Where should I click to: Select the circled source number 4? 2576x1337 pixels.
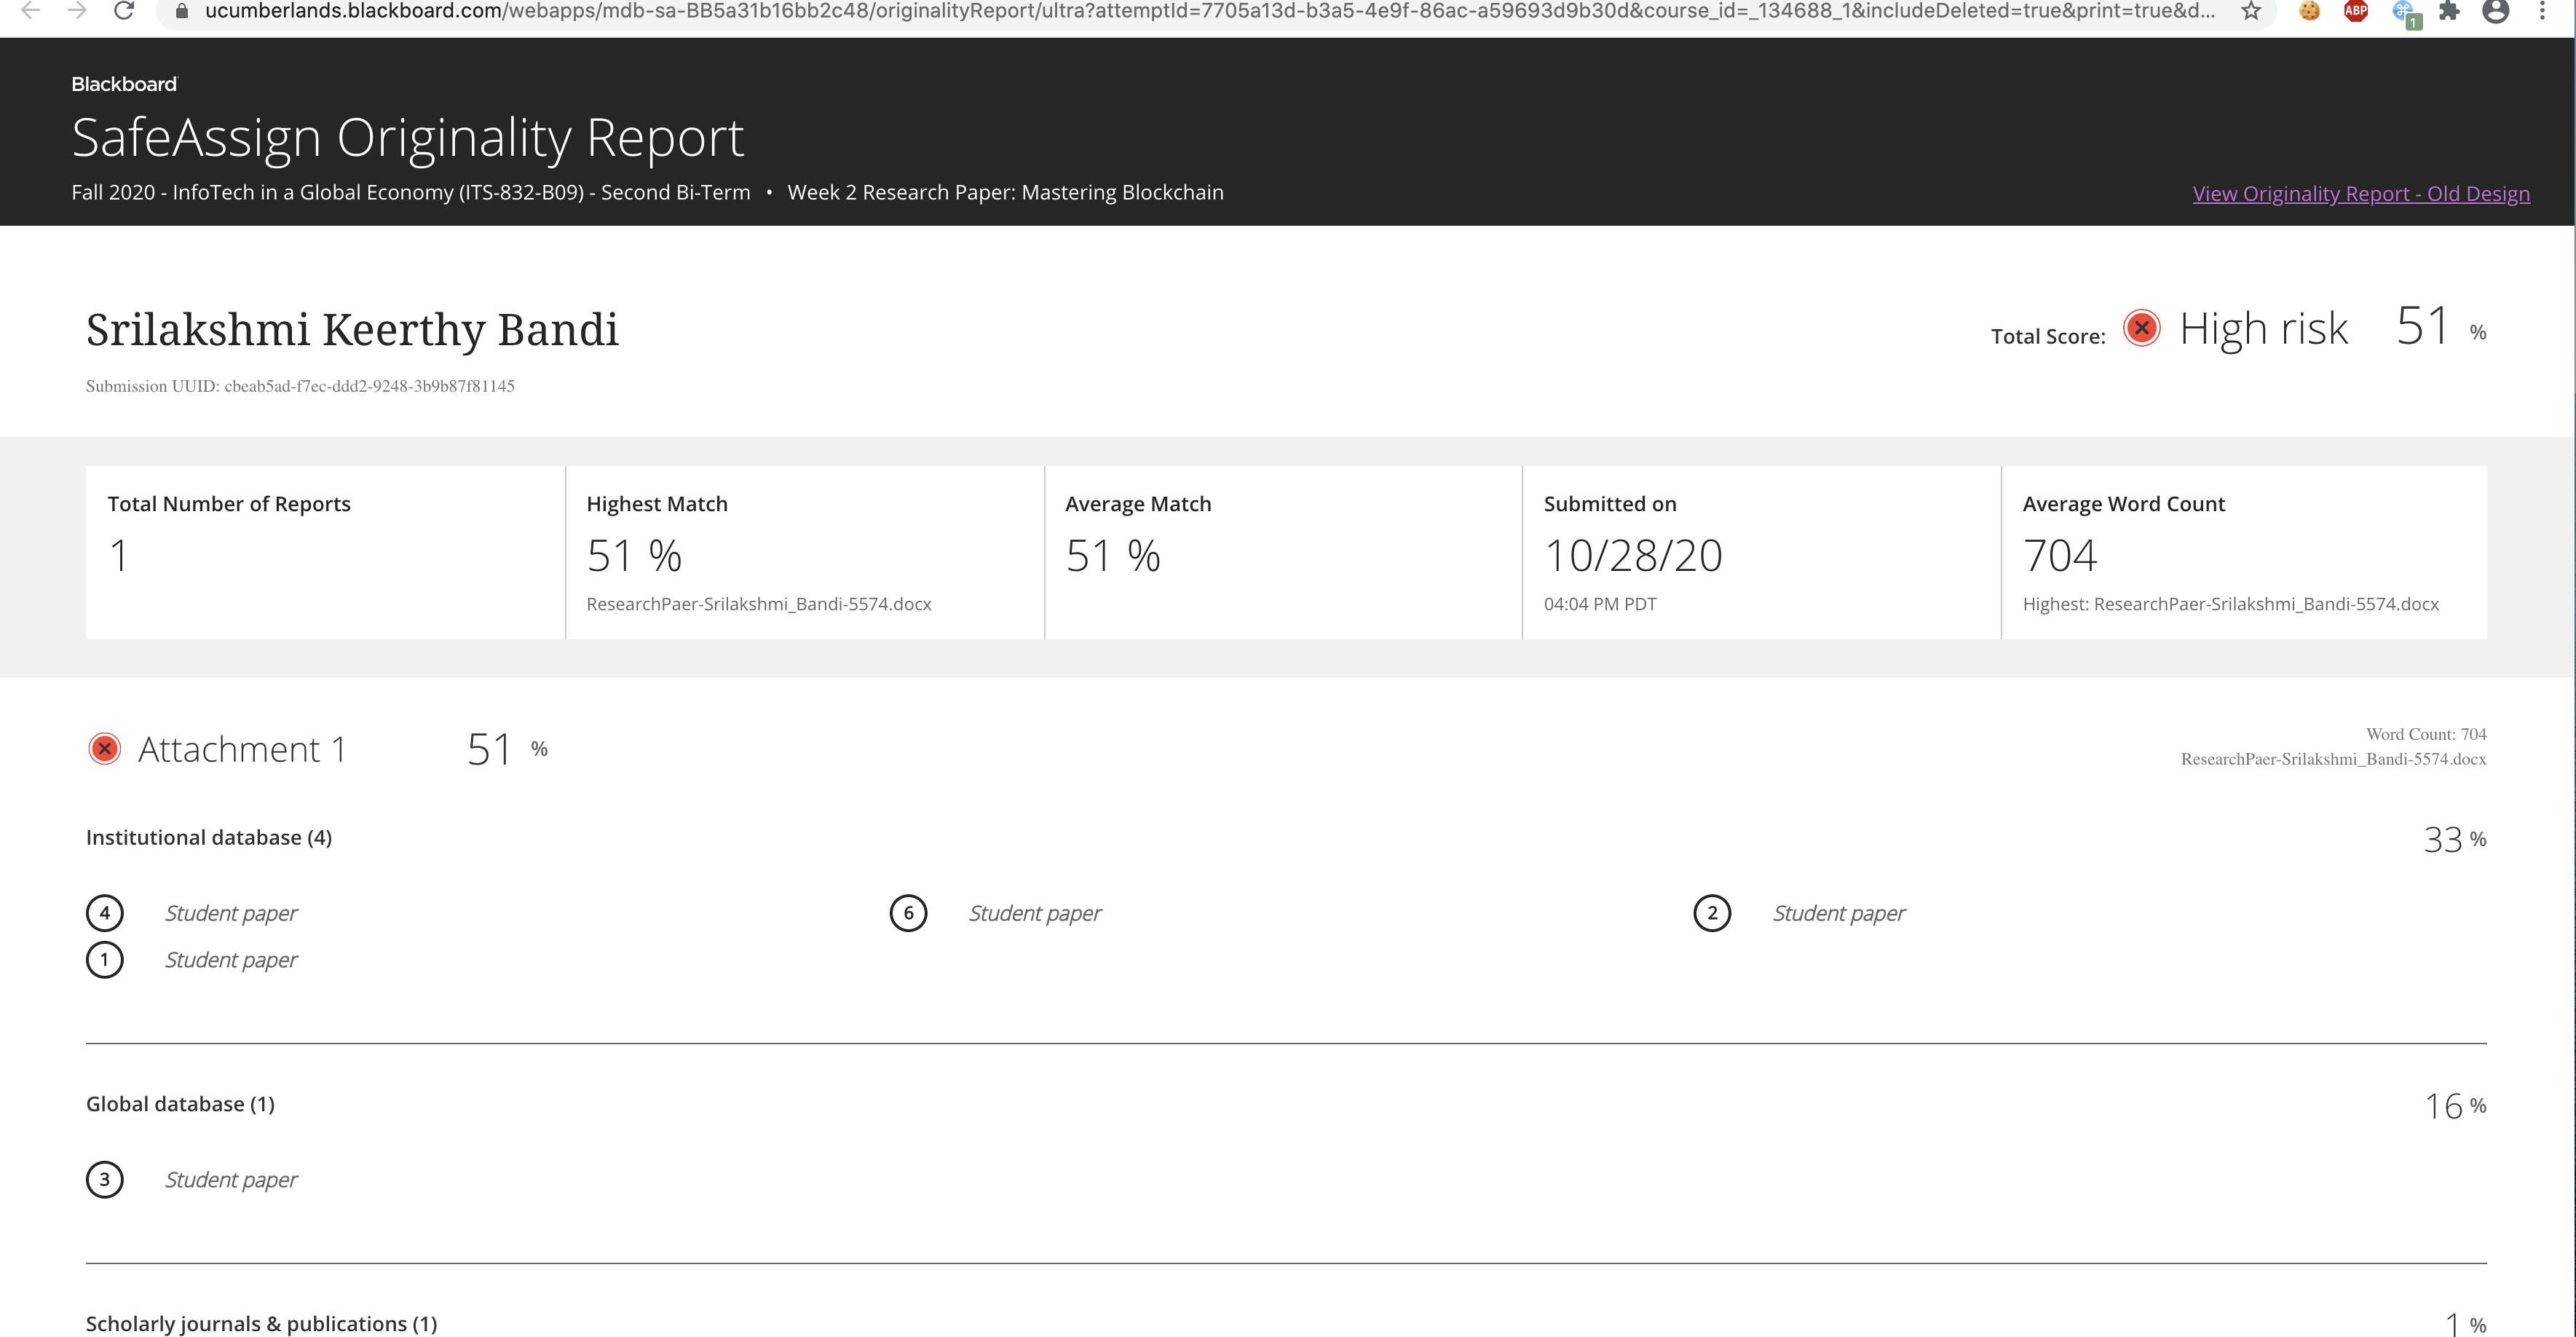[x=105, y=913]
